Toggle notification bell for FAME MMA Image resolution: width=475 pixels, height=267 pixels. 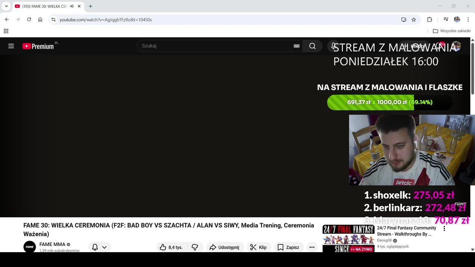95,247
